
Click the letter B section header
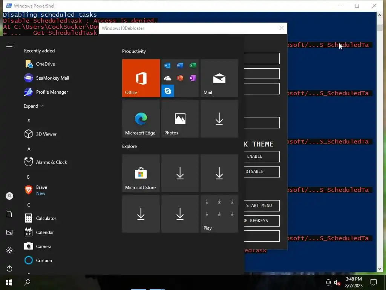(x=28, y=177)
